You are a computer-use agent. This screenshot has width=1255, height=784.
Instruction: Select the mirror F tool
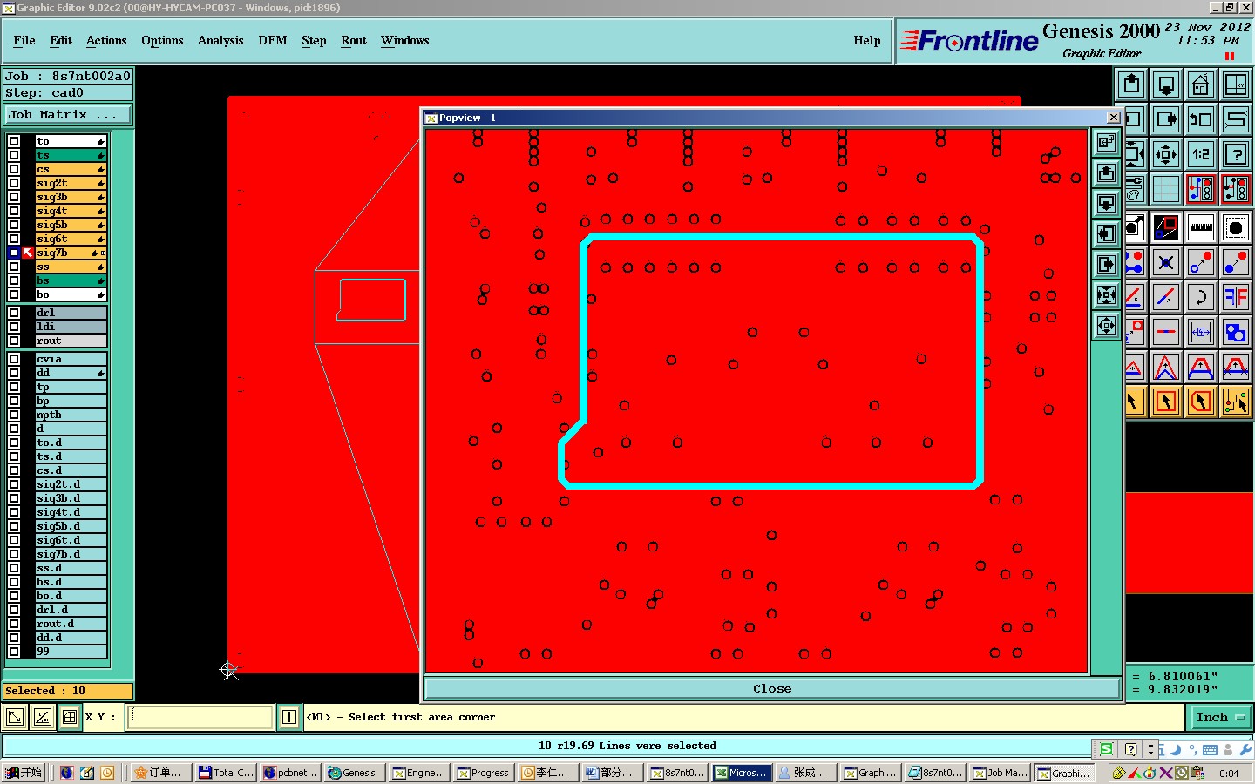click(x=1236, y=297)
